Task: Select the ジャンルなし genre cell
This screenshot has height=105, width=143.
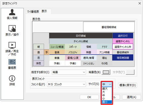Action: click(x=89, y=63)
